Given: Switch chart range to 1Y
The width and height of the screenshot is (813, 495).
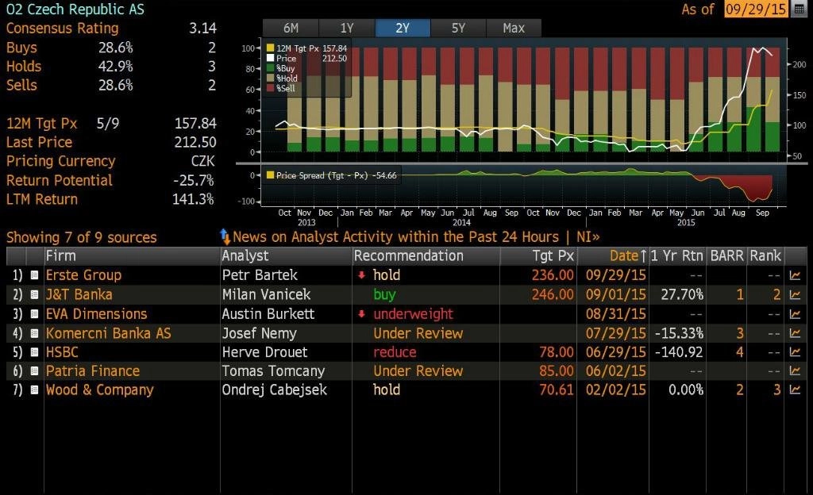Looking at the screenshot, I should 347,28.
